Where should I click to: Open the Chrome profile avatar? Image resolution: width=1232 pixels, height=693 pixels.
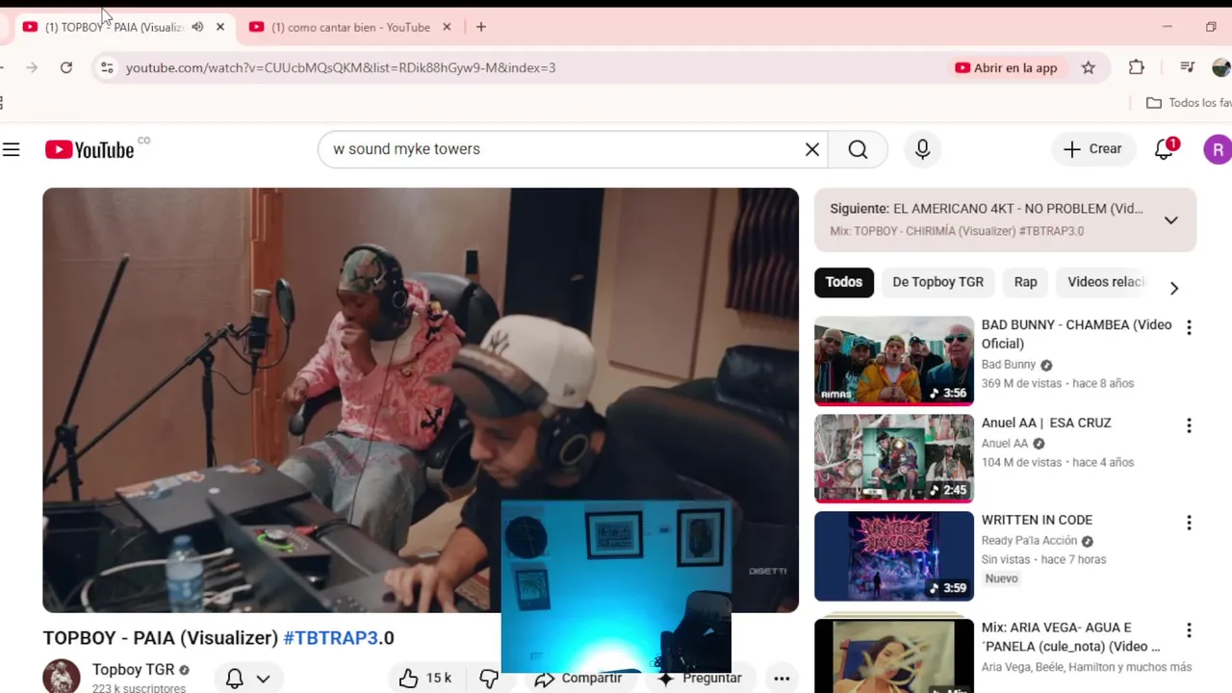(1221, 67)
